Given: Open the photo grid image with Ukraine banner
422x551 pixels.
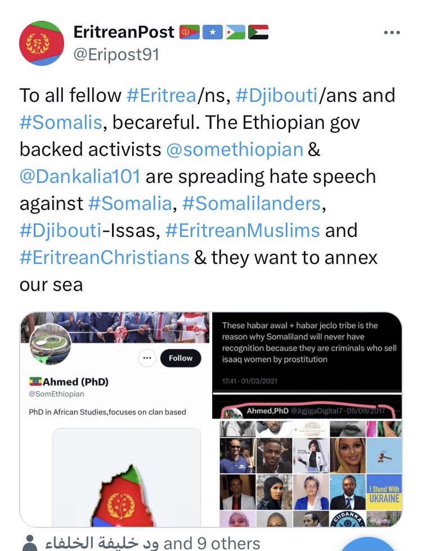Looking at the screenshot, I should (310, 473).
